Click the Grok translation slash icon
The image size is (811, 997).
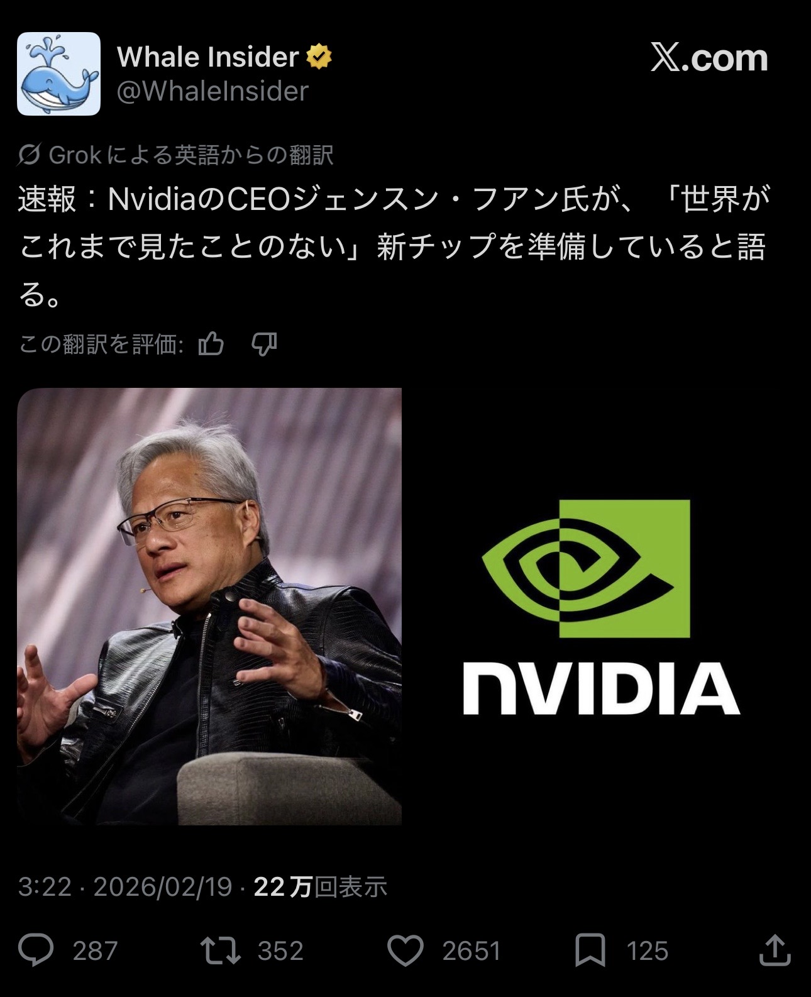click(29, 155)
